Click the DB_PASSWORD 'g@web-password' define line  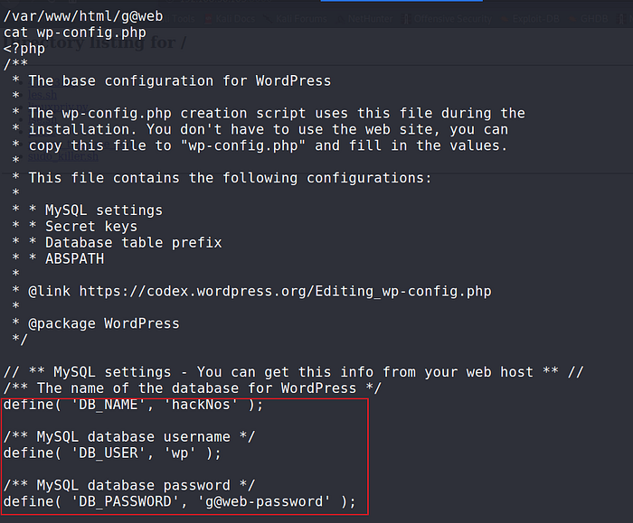point(179,501)
